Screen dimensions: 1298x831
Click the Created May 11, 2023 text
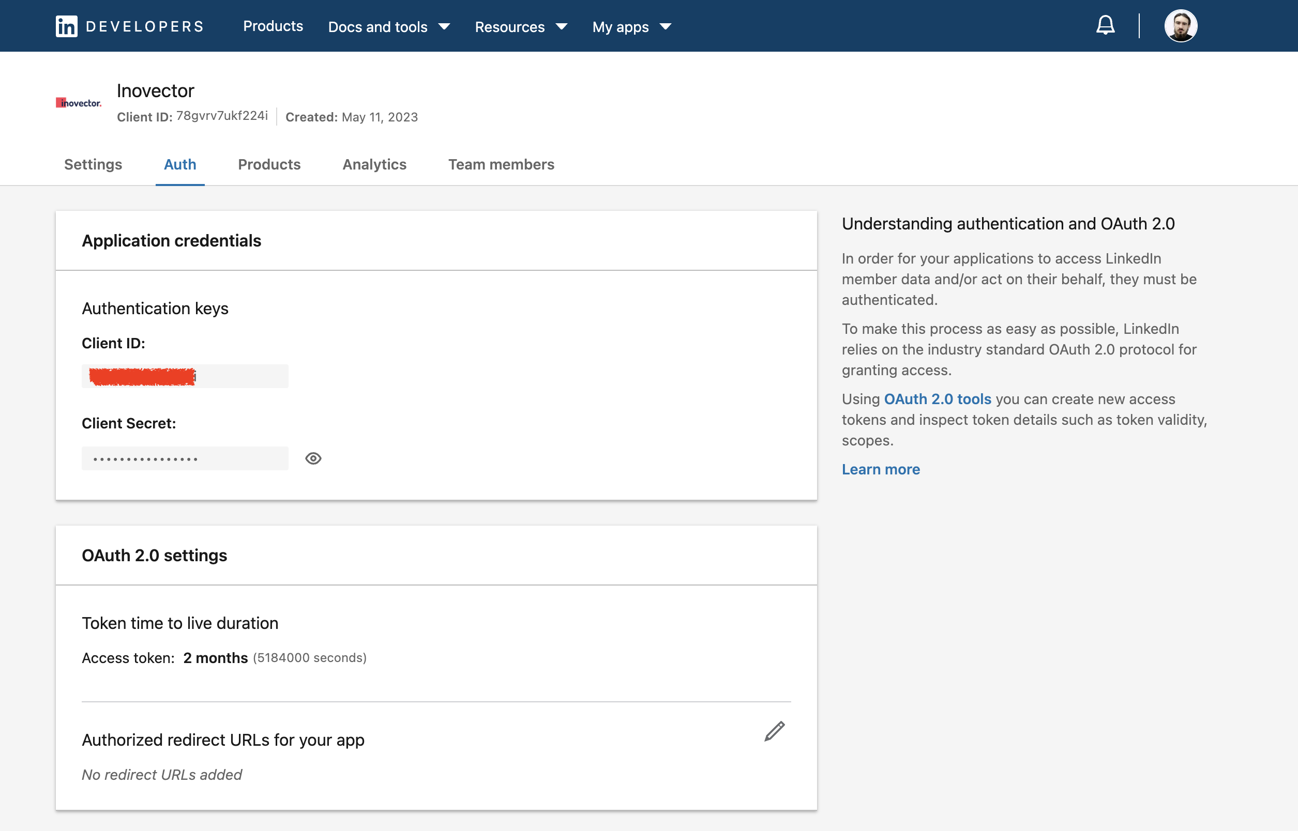352,117
